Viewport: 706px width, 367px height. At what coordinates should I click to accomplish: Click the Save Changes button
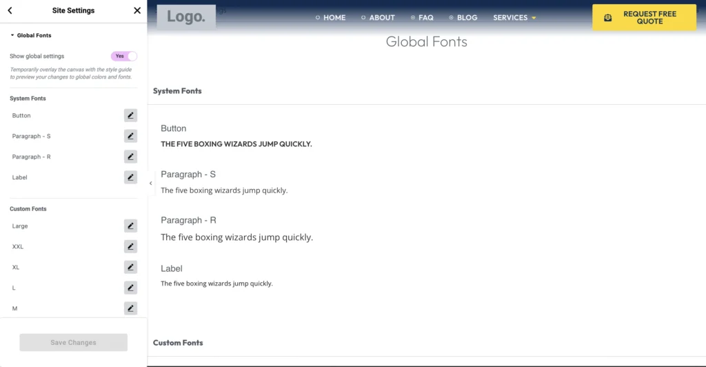coord(73,343)
